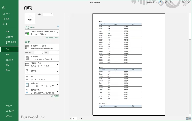Click the copies (部数) number field
Viewport: 192px width, 121px height.
[47, 14]
